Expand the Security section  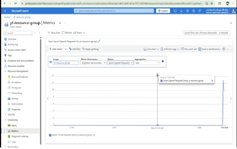coord(5,114)
